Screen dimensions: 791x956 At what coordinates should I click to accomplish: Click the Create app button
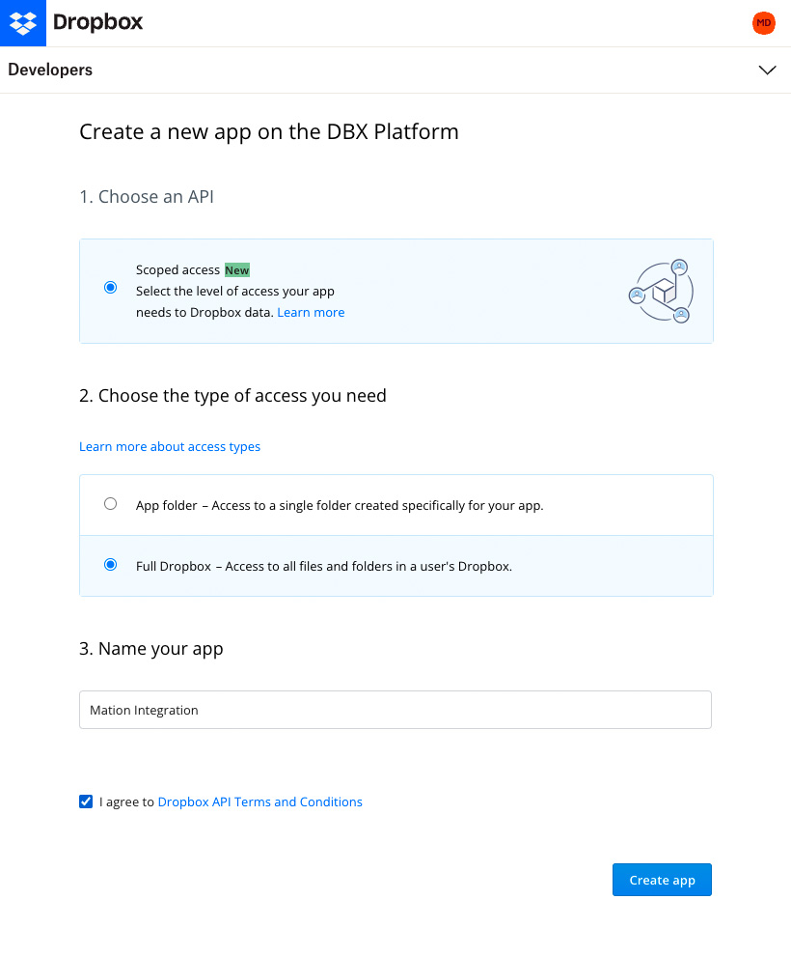662,880
